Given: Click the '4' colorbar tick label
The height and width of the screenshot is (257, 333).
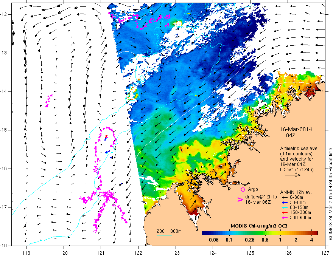Looking at the screenshot, I should [311, 240].
